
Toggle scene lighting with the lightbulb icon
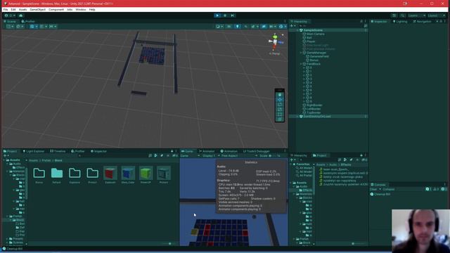[x=237, y=27]
